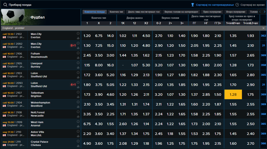The height and width of the screenshot is (149, 267).
Task: Open statistics chart icon for Fulham Bournemouth
Action: pyautogui.click(x=78, y=58)
